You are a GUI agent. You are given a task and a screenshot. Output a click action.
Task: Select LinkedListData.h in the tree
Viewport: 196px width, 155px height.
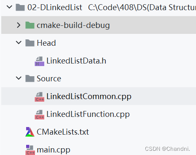(x=76, y=61)
